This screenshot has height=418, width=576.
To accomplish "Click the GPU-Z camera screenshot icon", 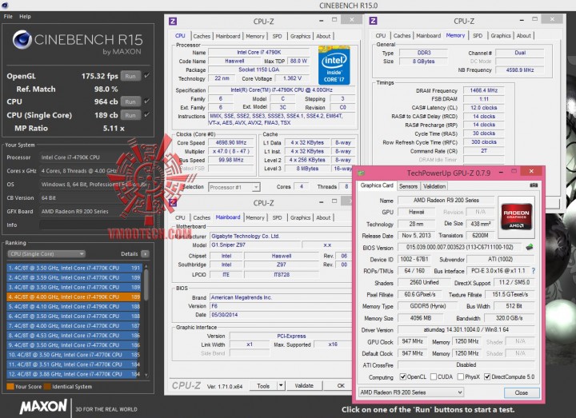I will pos(534,185).
